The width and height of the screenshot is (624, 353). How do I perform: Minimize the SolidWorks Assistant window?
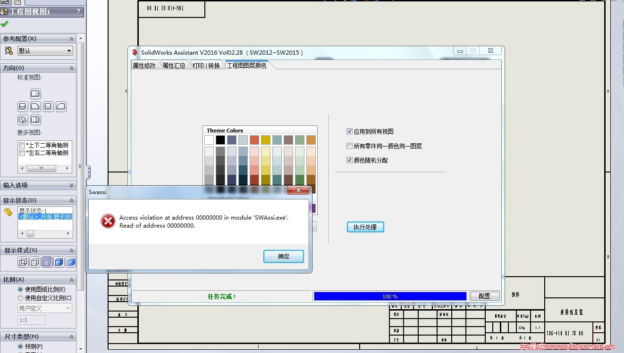pos(460,51)
